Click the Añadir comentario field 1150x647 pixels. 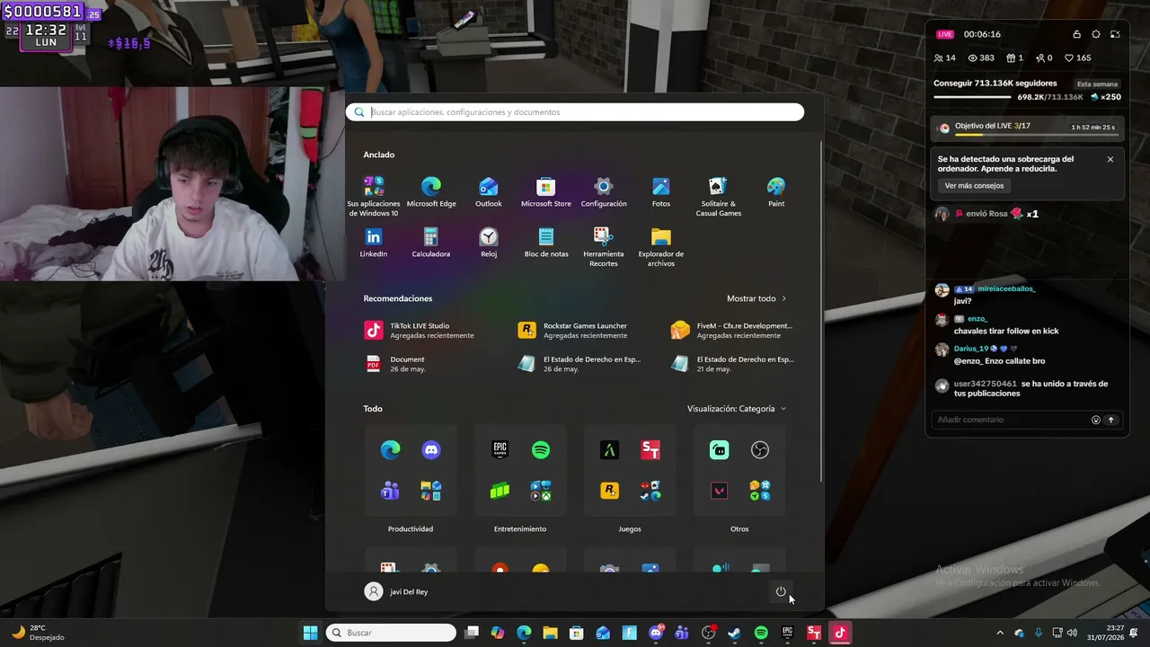pyautogui.click(x=1011, y=420)
